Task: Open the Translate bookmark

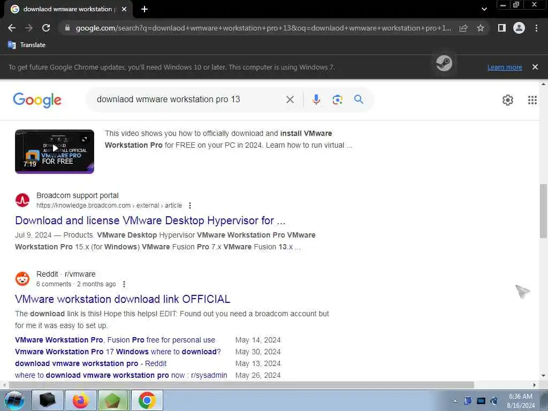Action: point(27,45)
